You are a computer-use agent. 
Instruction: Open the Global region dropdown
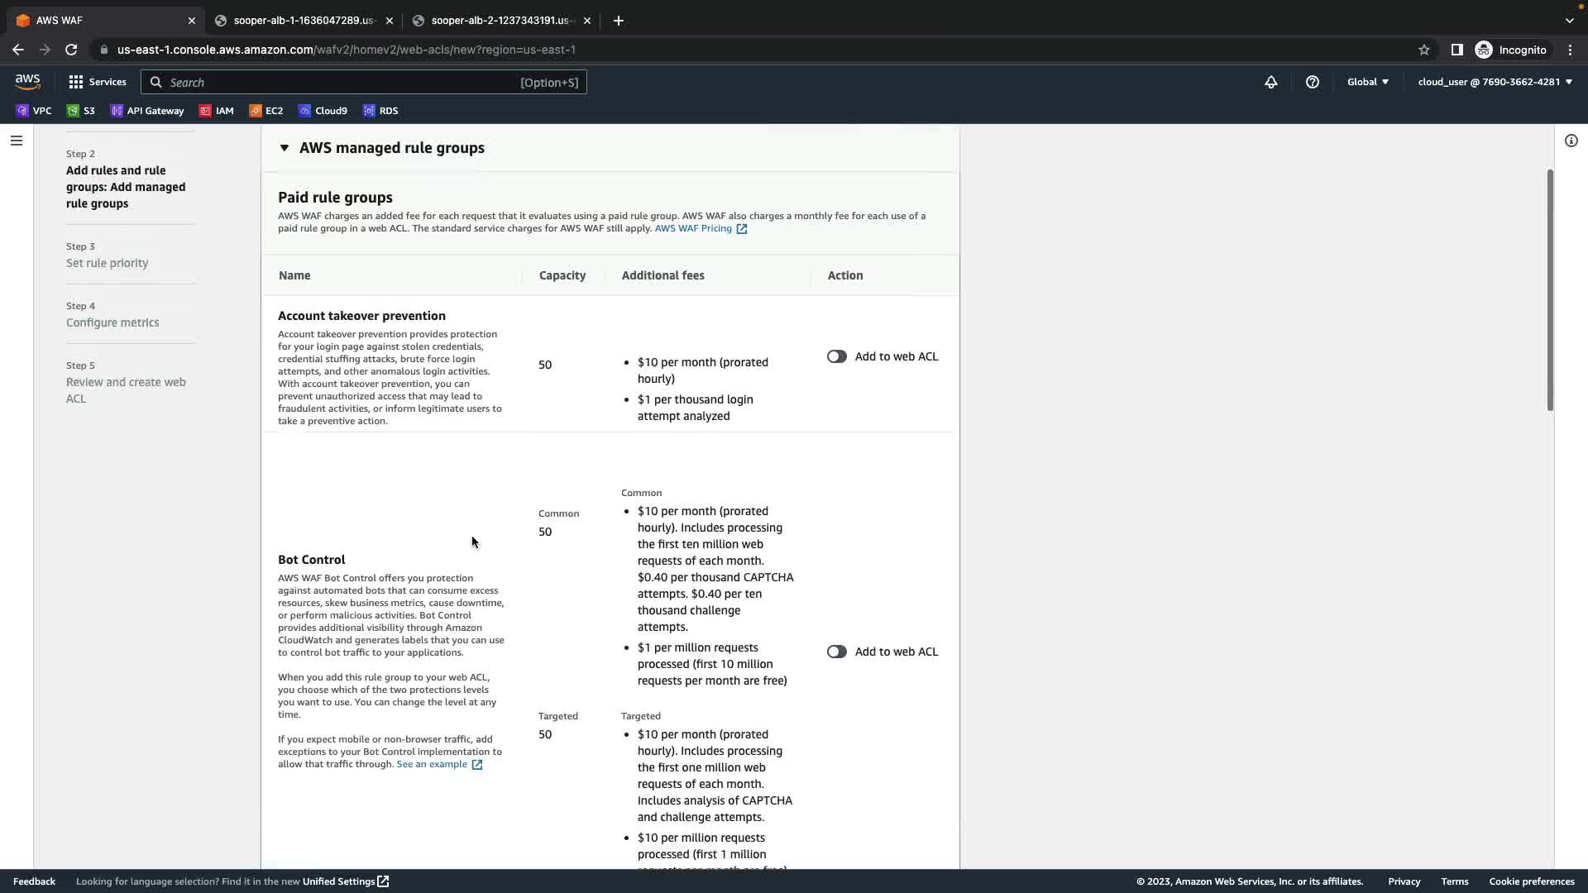tap(1367, 82)
